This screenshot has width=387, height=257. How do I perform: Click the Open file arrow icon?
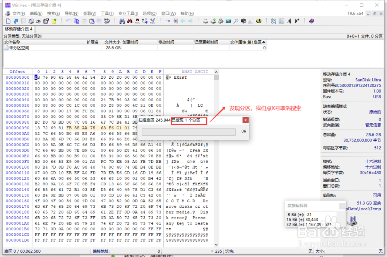click(x=16, y=21)
